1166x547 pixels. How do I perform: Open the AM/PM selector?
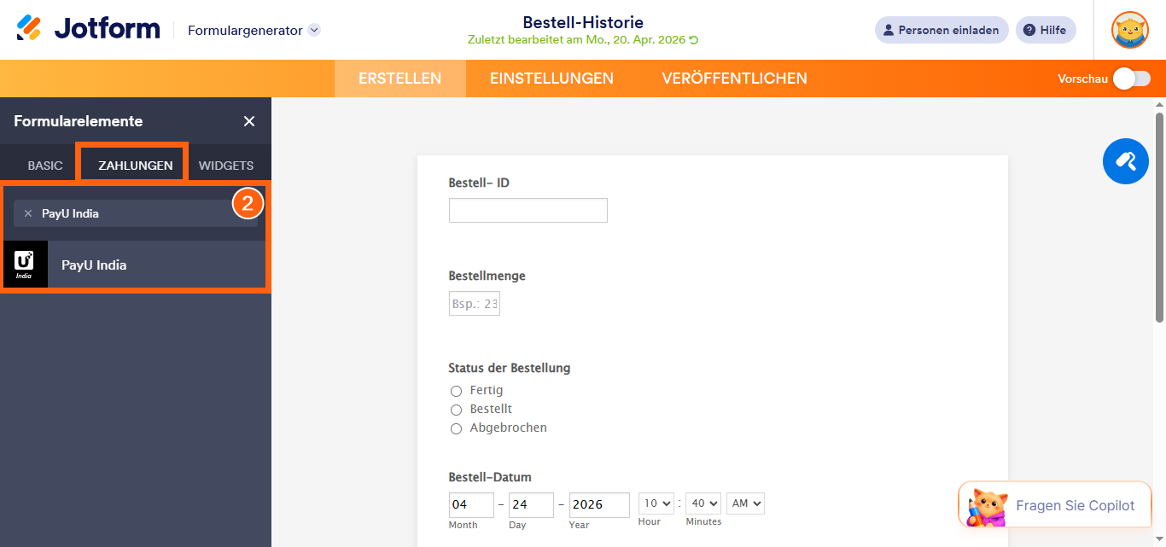click(x=744, y=503)
